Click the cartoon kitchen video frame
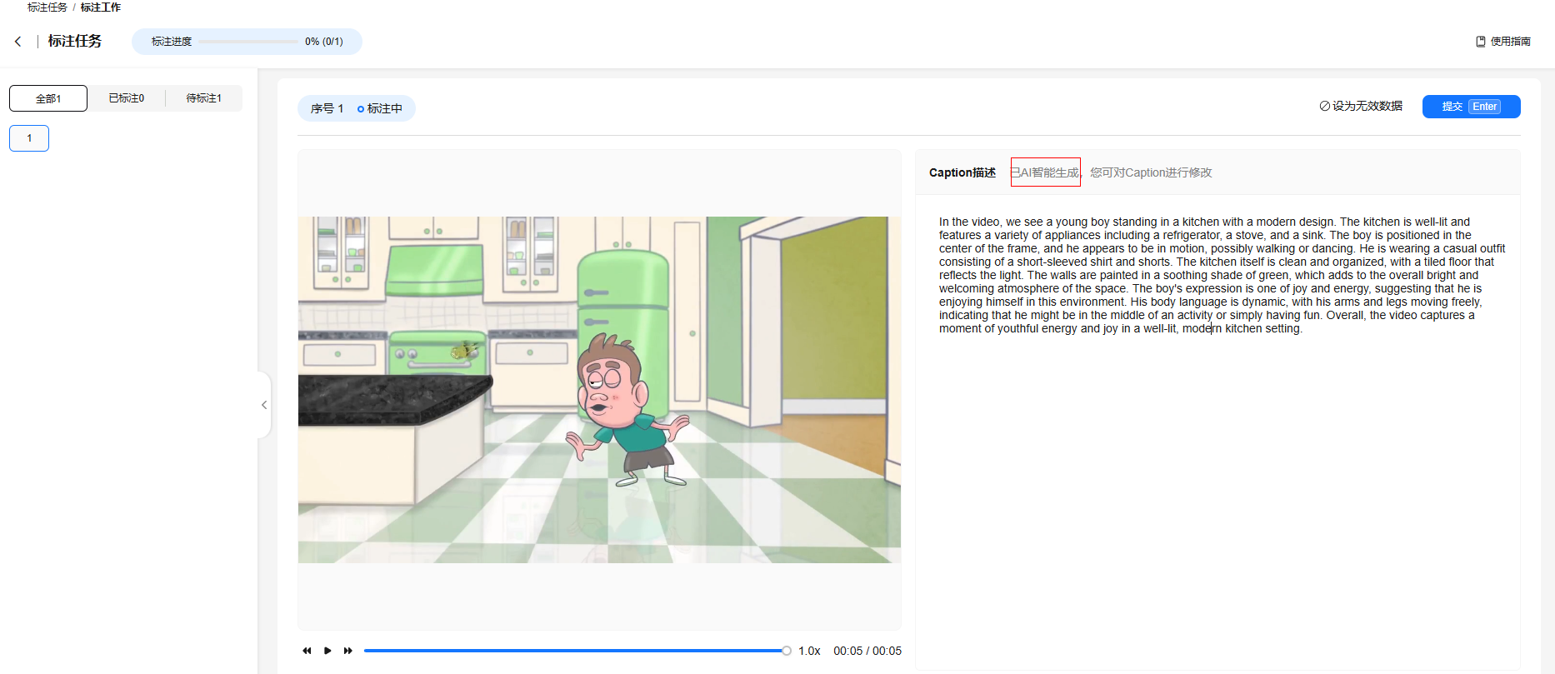This screenshot has height=674, width=1555. click(599, 390)
